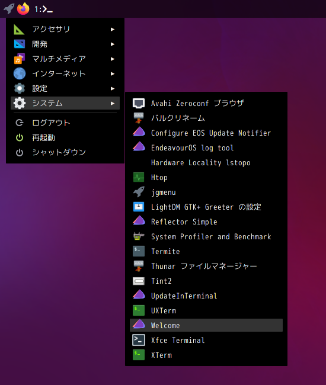This screenshot has height=385, width=326.
Task: Select the システム menu category
Action: (x=65, y=103)
